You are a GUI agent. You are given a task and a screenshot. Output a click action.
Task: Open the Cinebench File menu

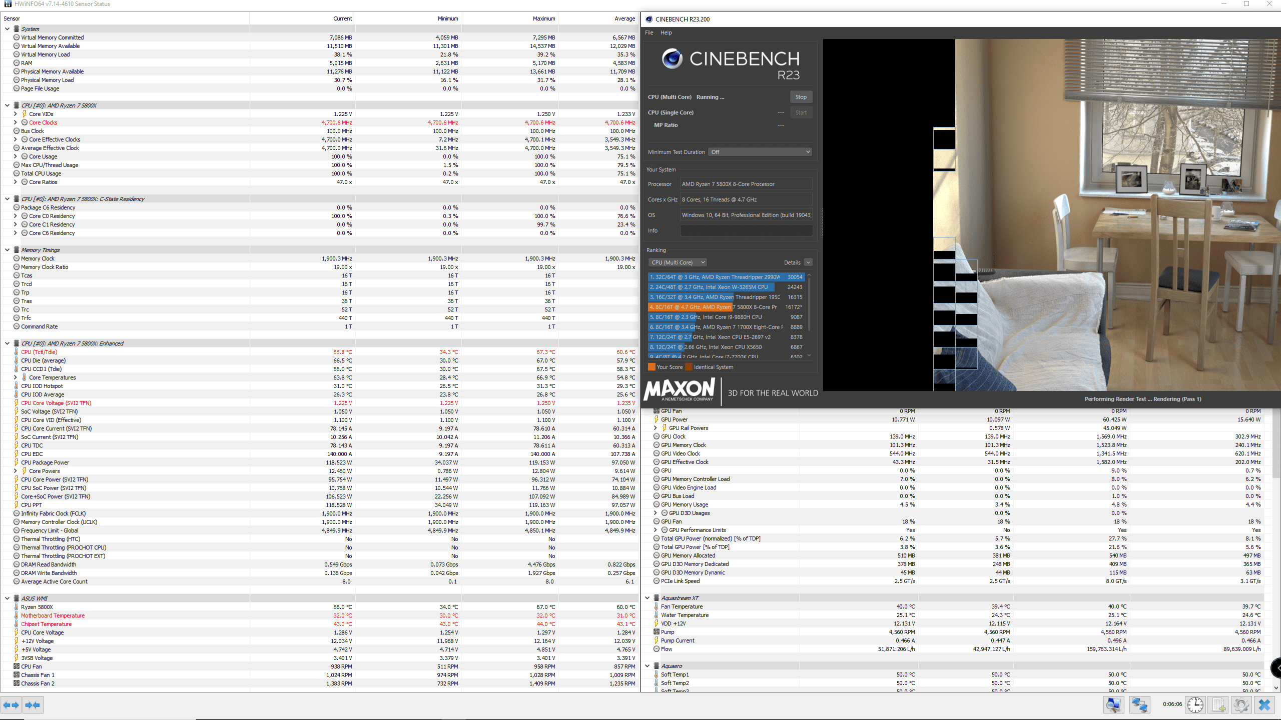[649, 32]
